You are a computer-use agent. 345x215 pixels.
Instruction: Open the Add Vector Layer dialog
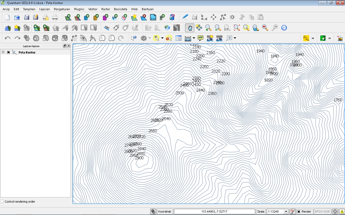click(68, 17)
